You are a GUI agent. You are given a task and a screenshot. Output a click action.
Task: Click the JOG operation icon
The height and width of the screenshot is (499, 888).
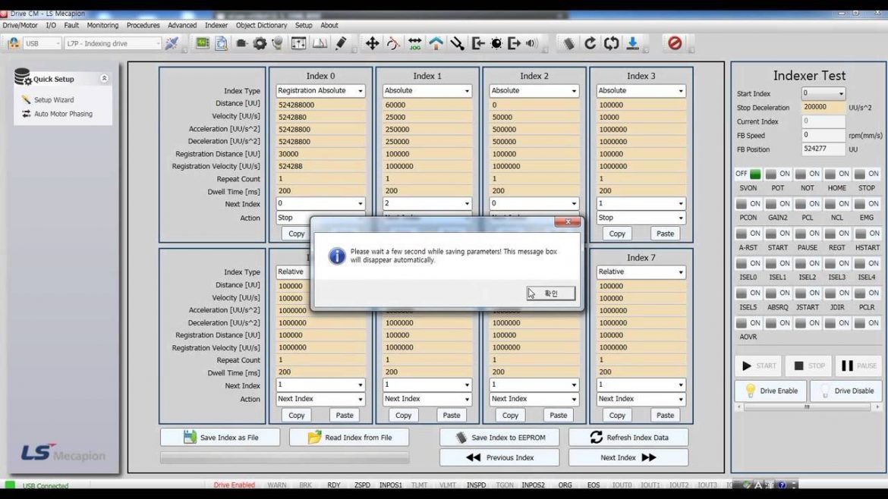coord(414,43)
